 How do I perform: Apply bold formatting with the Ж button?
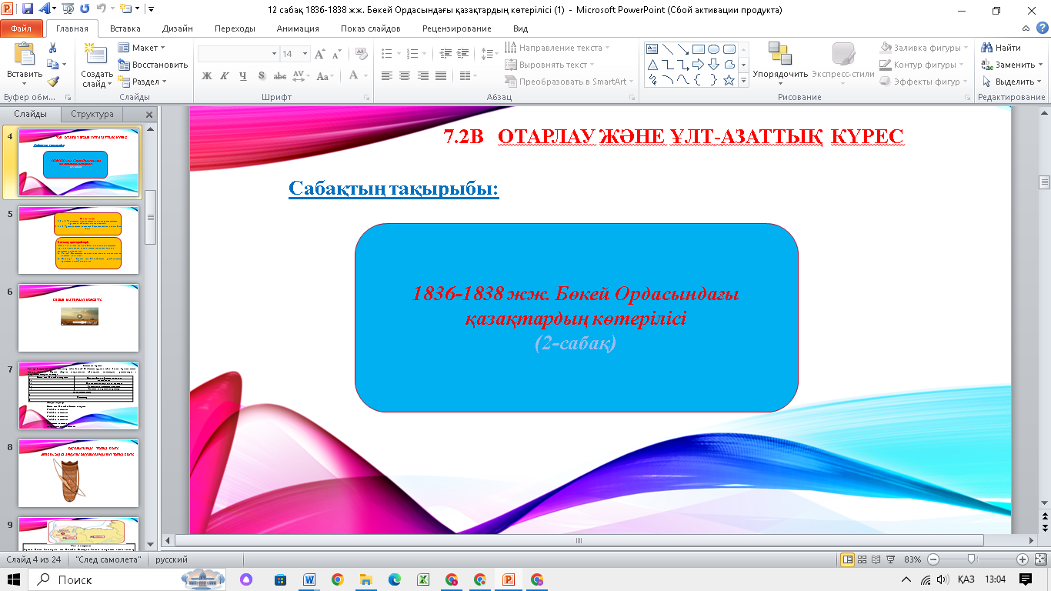coord(206,75)
